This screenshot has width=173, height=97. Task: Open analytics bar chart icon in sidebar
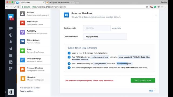coord(11,62)
